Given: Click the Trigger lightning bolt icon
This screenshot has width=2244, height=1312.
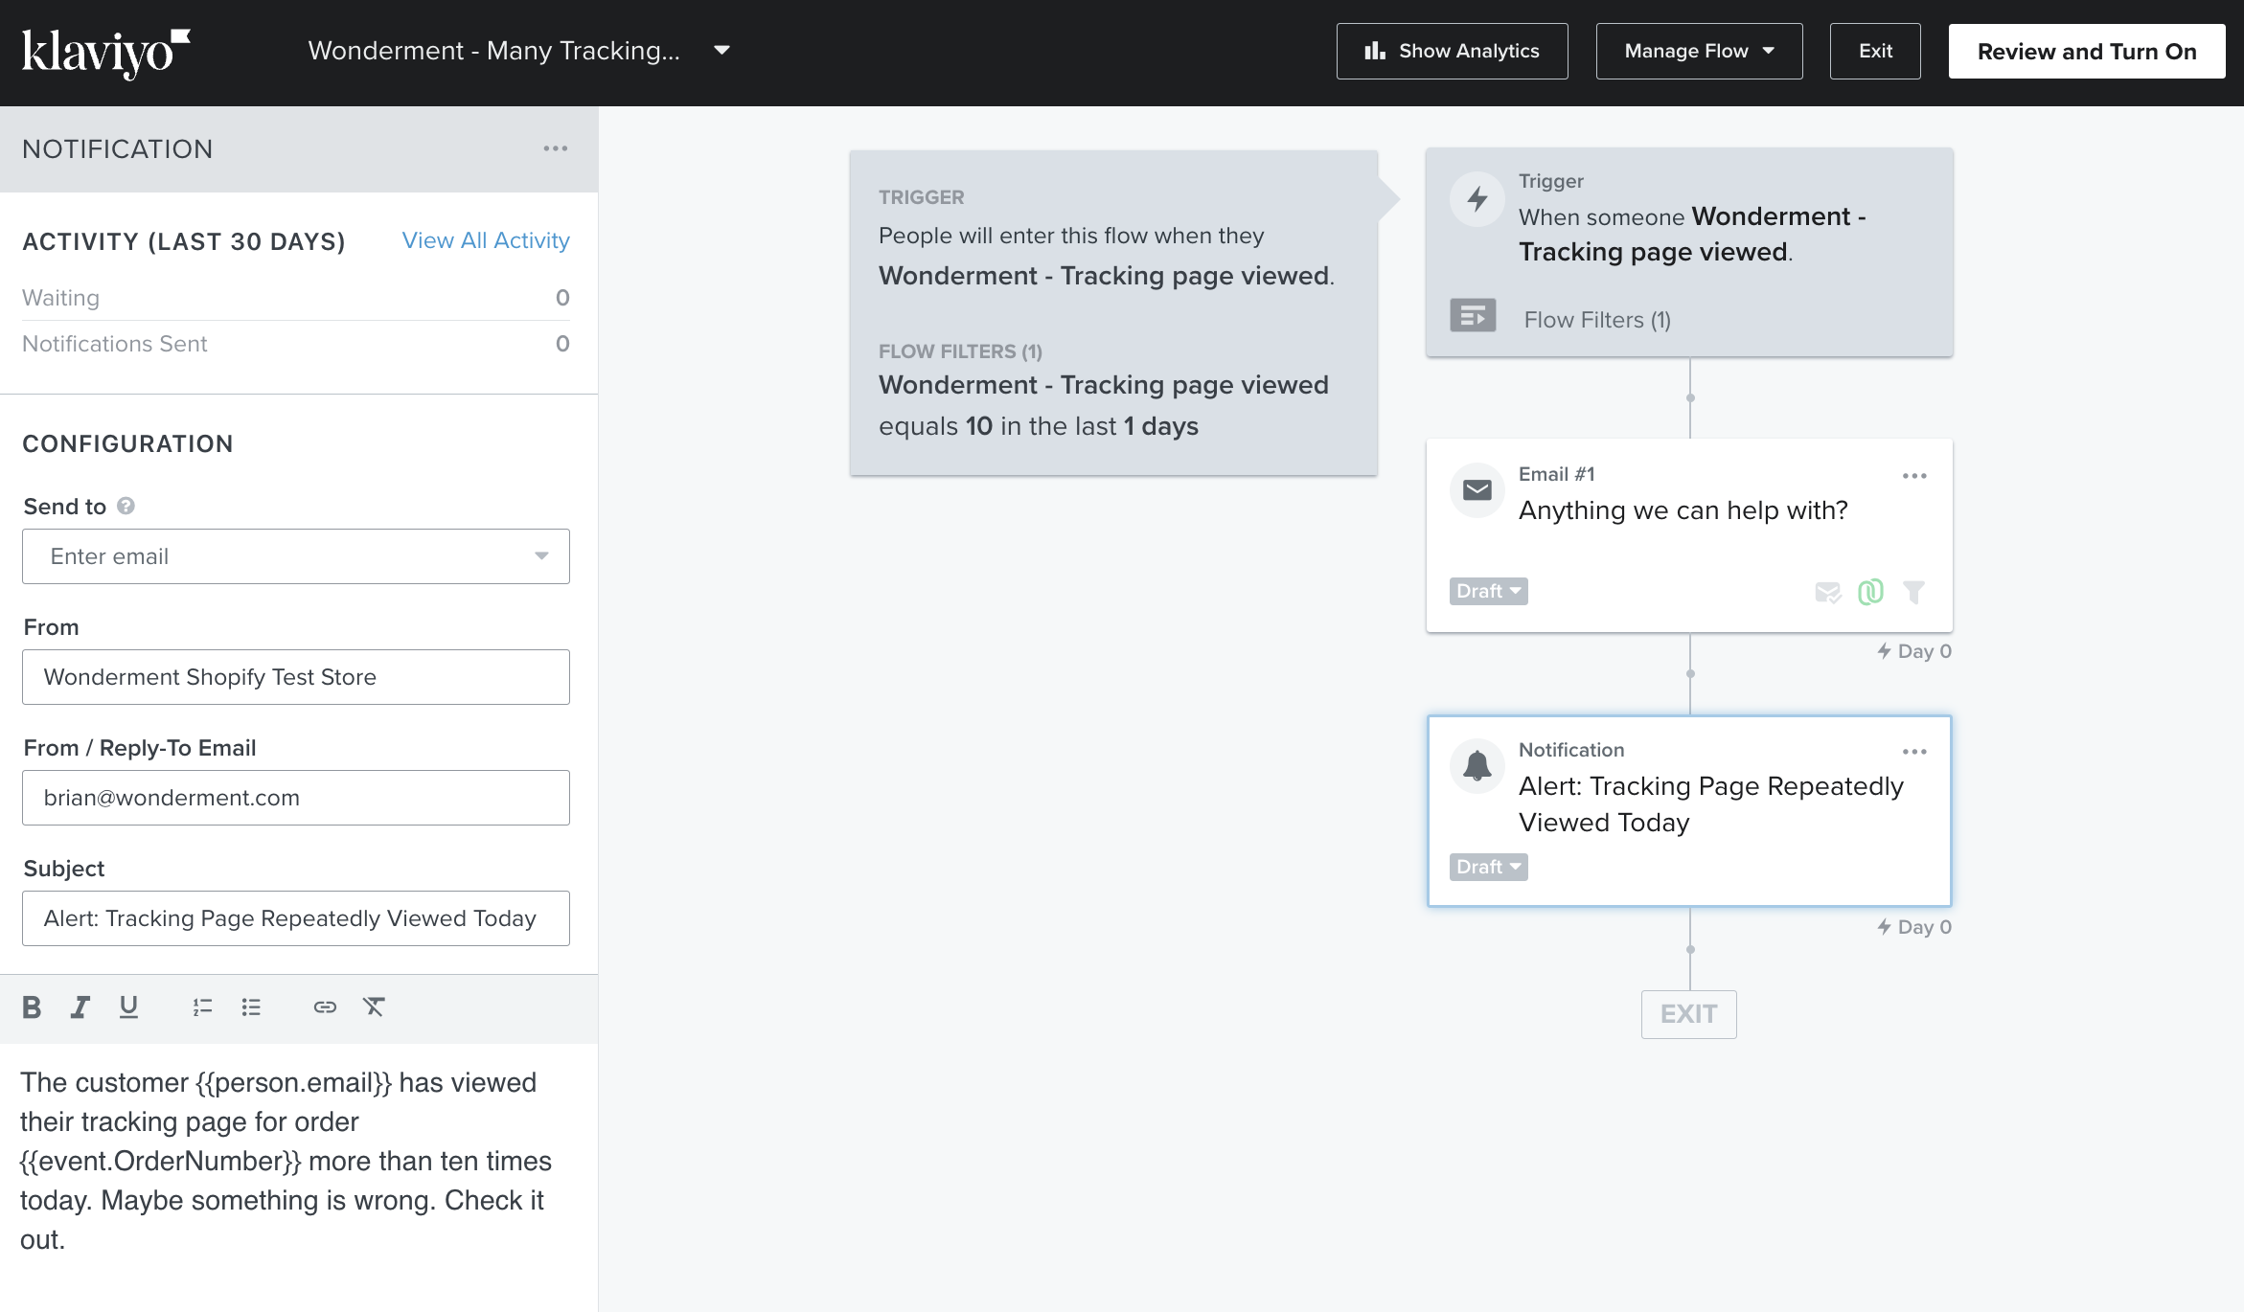Looking at the screenshot, I should (x=1477, y=199).
